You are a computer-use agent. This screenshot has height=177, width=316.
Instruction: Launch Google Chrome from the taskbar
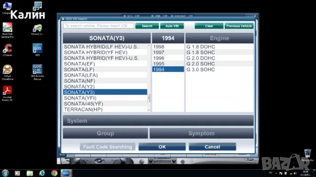click(54, 173)
